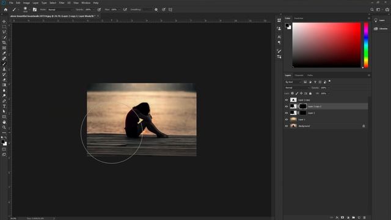391x220 pixels.
Task: Select the Crop tool
Action: (x=4, y=43)
